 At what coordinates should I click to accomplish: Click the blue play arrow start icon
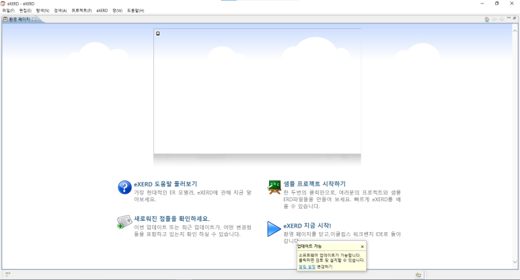(274, 229)
